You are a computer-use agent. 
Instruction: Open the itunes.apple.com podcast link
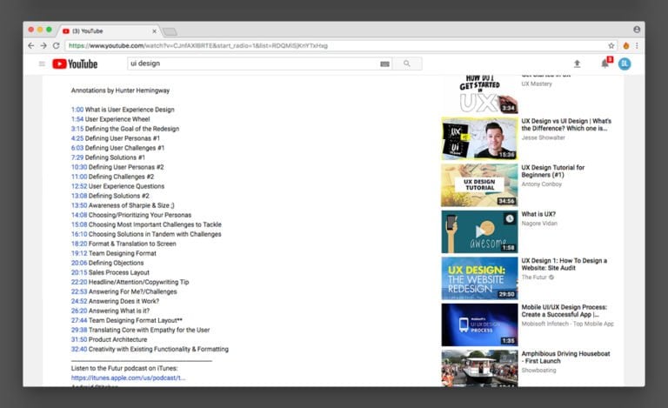click(x=128, y=378)
